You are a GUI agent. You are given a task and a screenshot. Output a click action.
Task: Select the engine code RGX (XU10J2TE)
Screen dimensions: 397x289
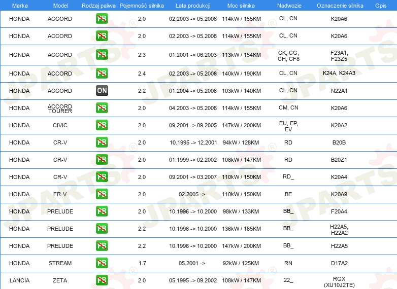pyautogui.click(x=339, y=282)
